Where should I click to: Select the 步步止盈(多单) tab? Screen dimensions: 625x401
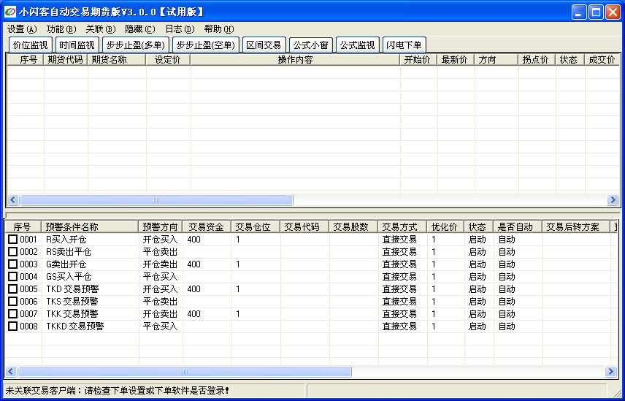[x=134, y=45]
